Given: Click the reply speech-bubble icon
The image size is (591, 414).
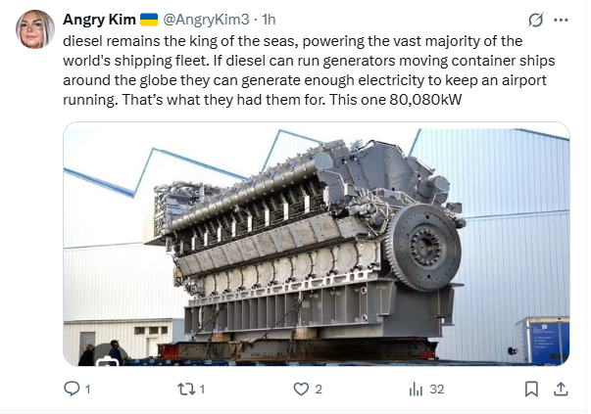Looking at the screenshot, I should pos(72,389).
